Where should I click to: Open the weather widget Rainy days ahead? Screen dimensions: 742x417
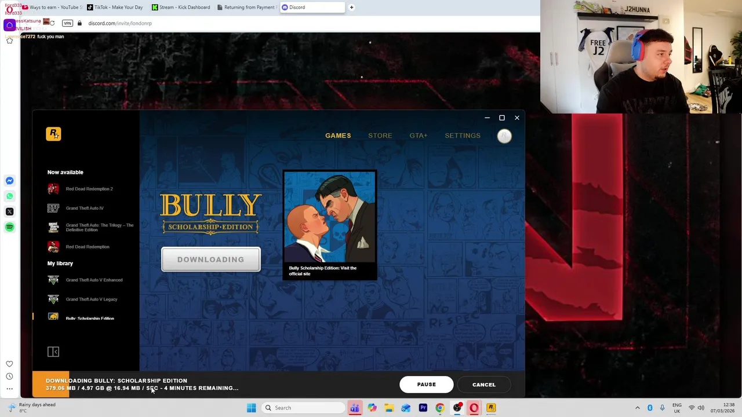tap(32, 408)
